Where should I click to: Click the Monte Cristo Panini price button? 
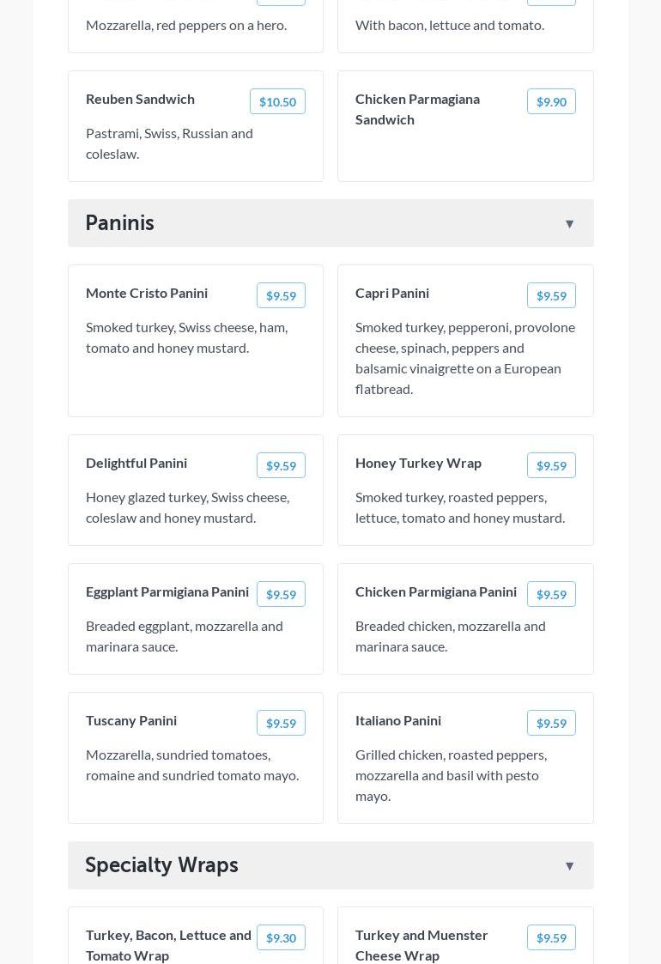tap(281, 295)
